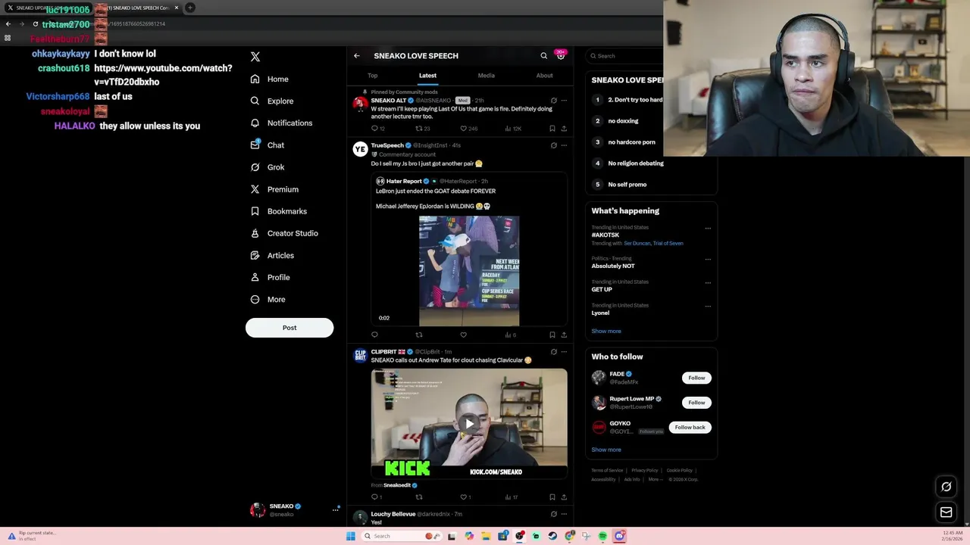Open the Windows Start menu
The width and height of the screenshot is (970, 545).
click(350, 536)
